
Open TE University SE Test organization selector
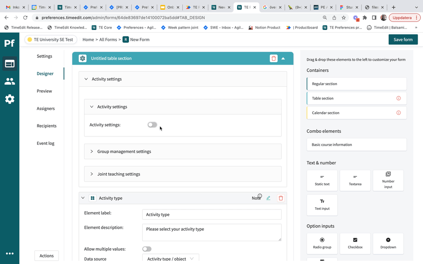[51, 40]
